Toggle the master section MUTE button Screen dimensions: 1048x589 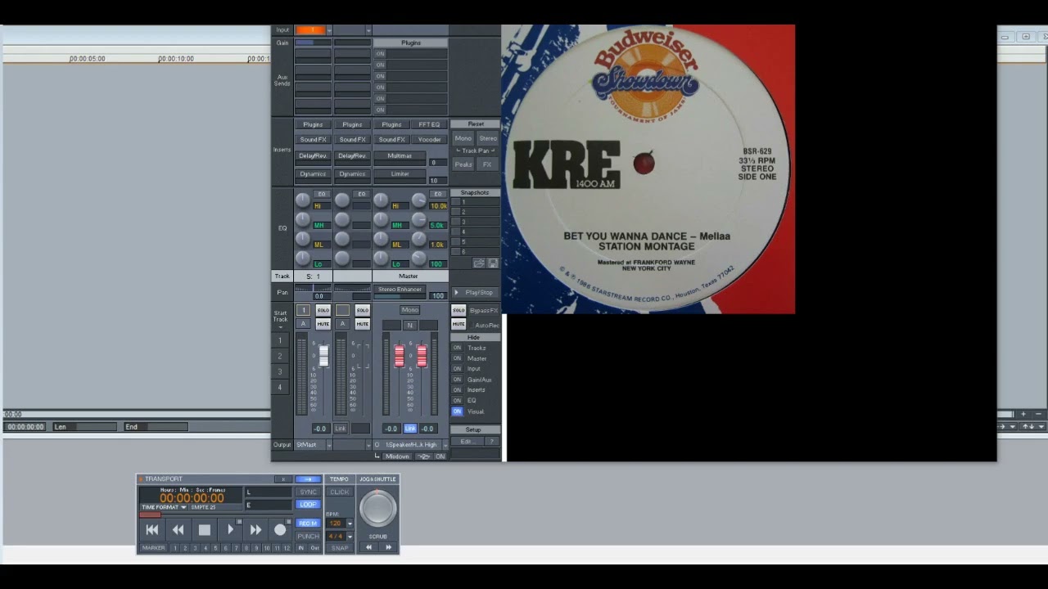[x=458, y=324]
